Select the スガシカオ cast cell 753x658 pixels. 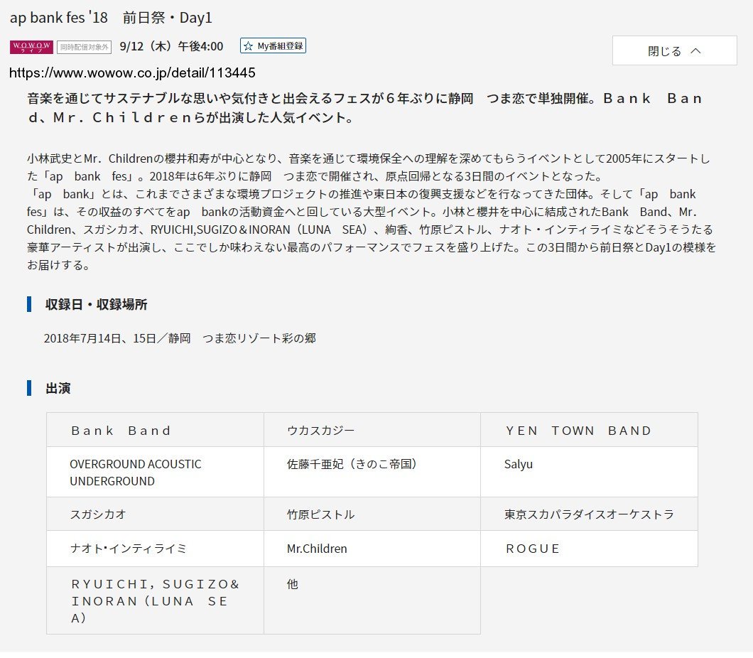point(155,514)
